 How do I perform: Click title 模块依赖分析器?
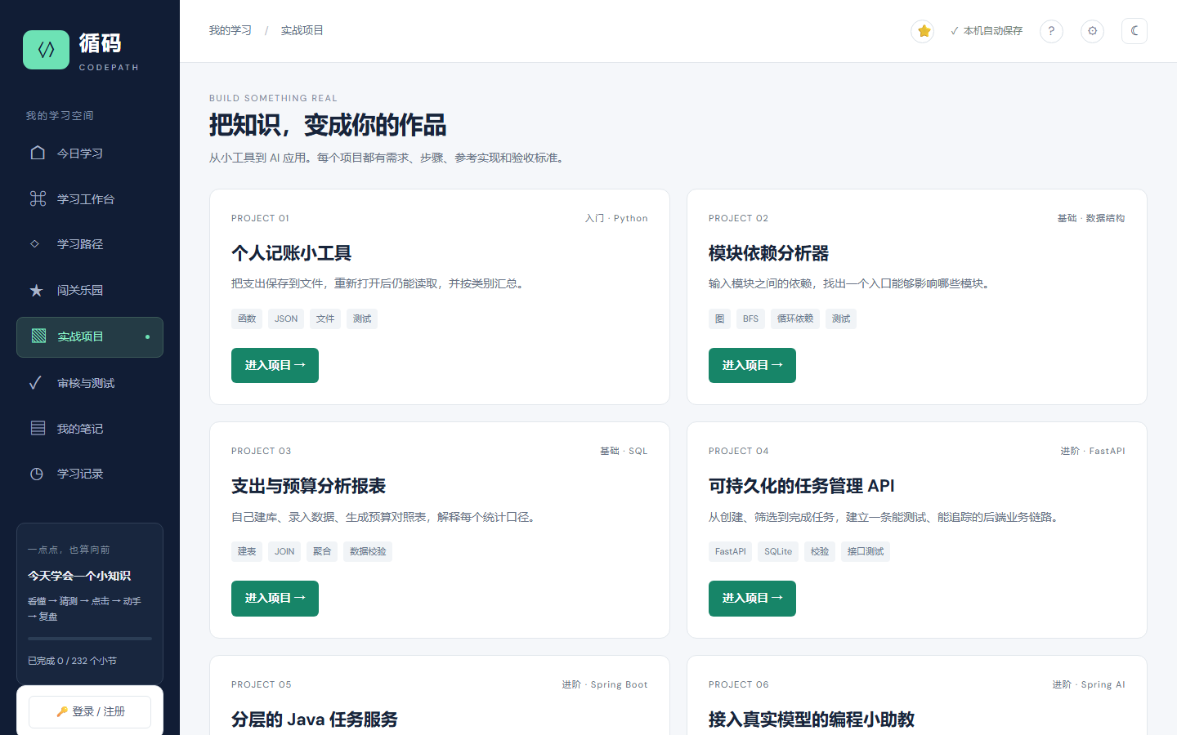point(769,253)
